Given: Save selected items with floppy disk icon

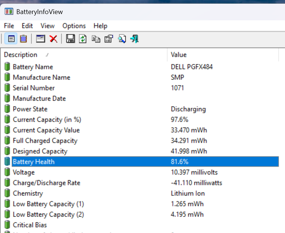Looking at the screenshot, I should click(x=71, y=38).
